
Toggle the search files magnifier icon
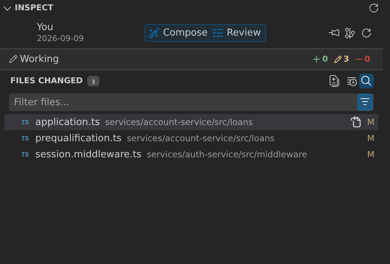click(366, 81)
